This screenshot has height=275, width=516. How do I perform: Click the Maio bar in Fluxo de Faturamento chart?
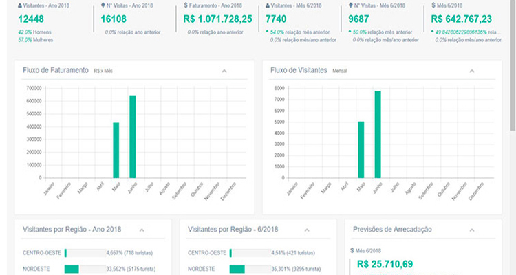(x=116, y=151)
